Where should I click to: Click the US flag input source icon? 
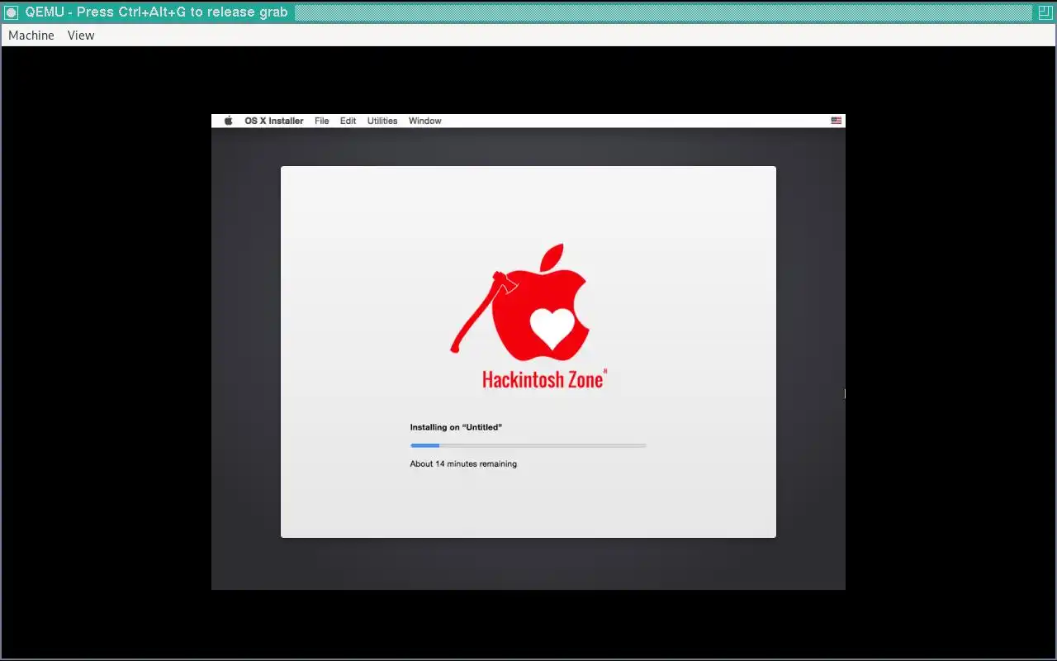pyautogui.click(x=837, y=121)
